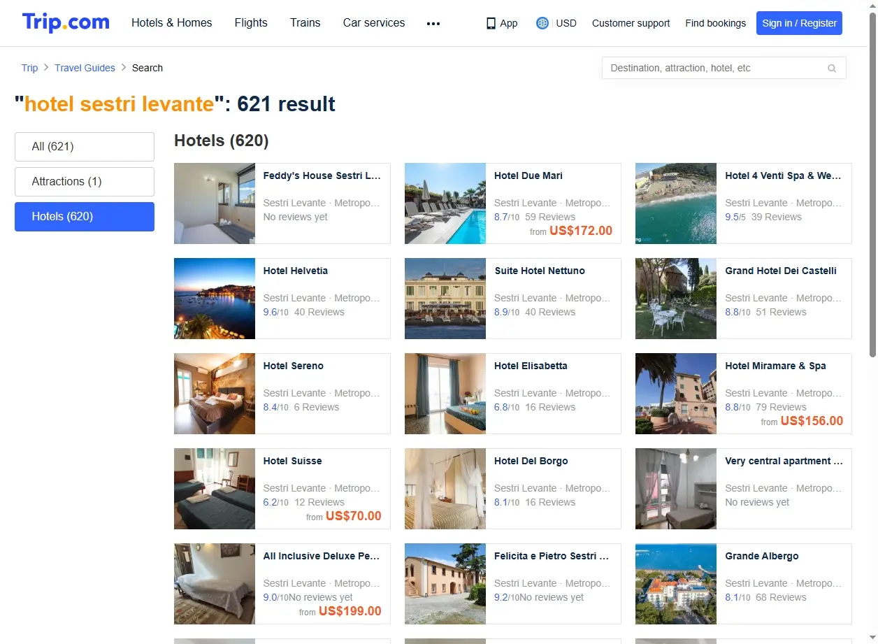Click the search magnifier icon
The width and height of the screenshot is (878, 644).
pos(832,69)
